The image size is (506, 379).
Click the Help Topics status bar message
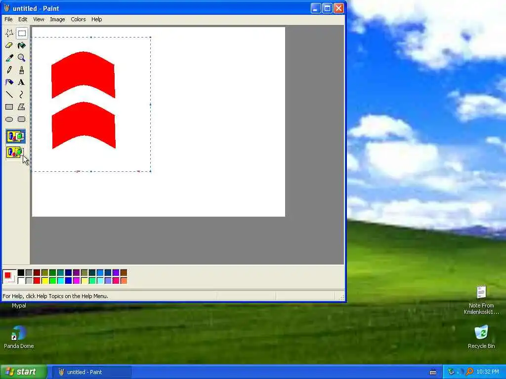pos(55,296)
